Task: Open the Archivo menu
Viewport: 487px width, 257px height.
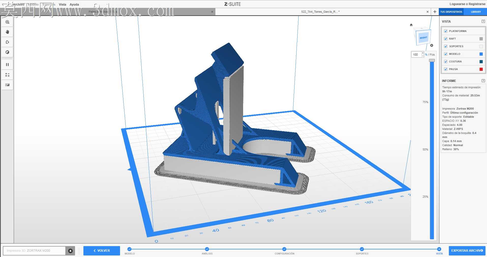Action: point(19,5)
